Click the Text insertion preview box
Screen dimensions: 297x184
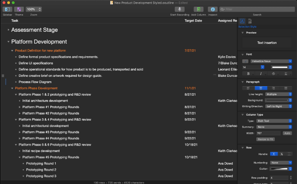[x=267, y=43]
